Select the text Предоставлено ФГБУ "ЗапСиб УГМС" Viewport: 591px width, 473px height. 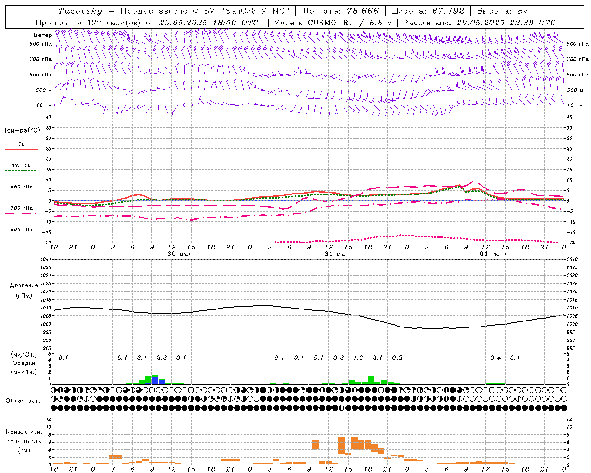coord(205,11)
